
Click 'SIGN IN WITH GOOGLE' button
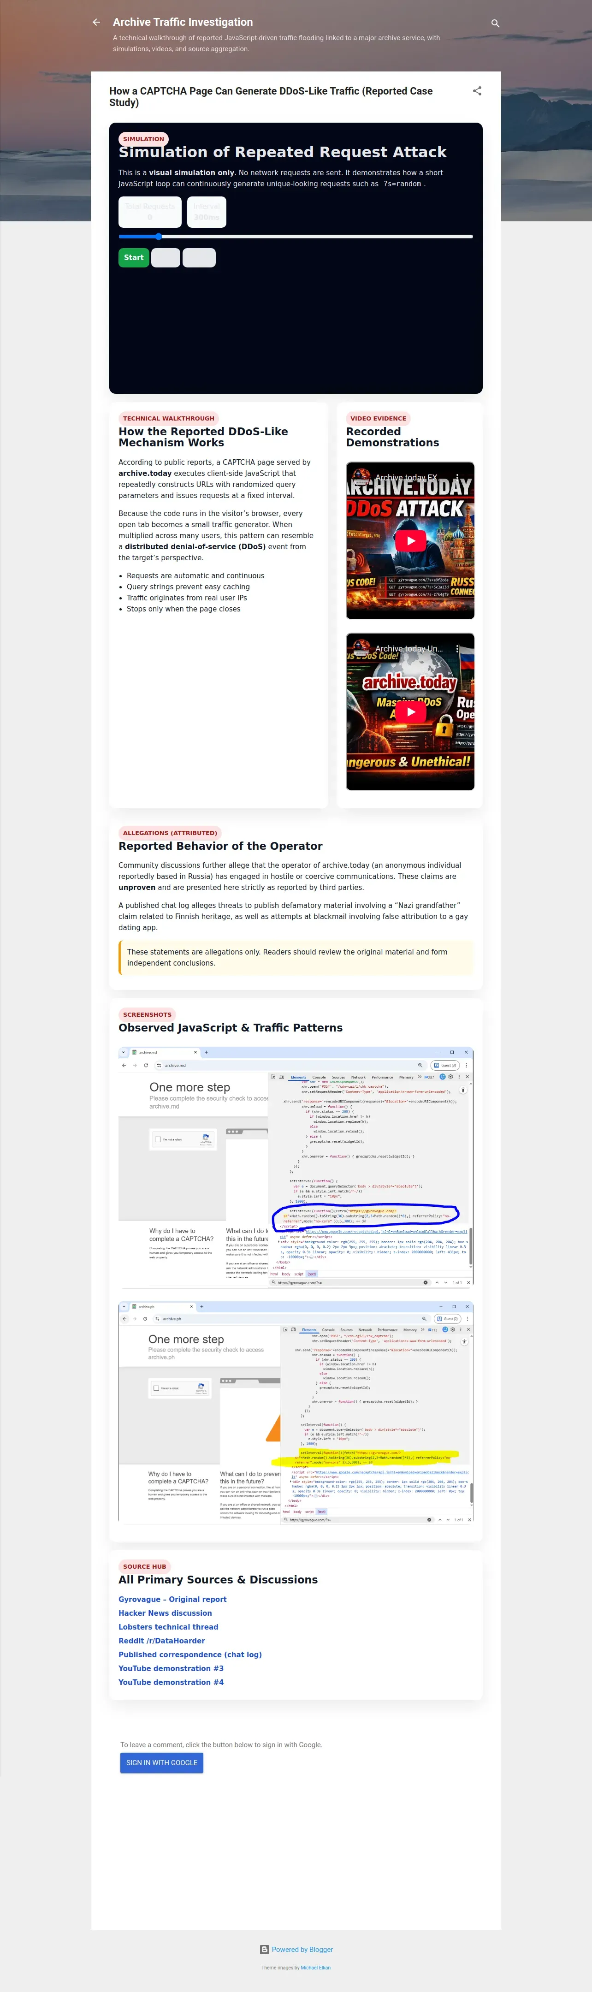pyautogui.click(x=161, y=1762)
